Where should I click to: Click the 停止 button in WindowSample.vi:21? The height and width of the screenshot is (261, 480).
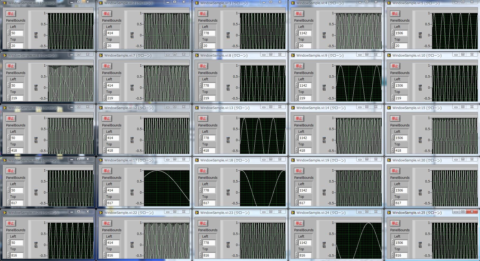pos(11,223)
